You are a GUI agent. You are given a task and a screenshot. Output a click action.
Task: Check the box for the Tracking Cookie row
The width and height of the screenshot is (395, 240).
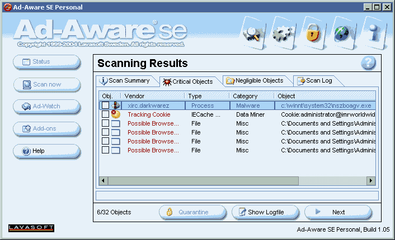(105, 114)
